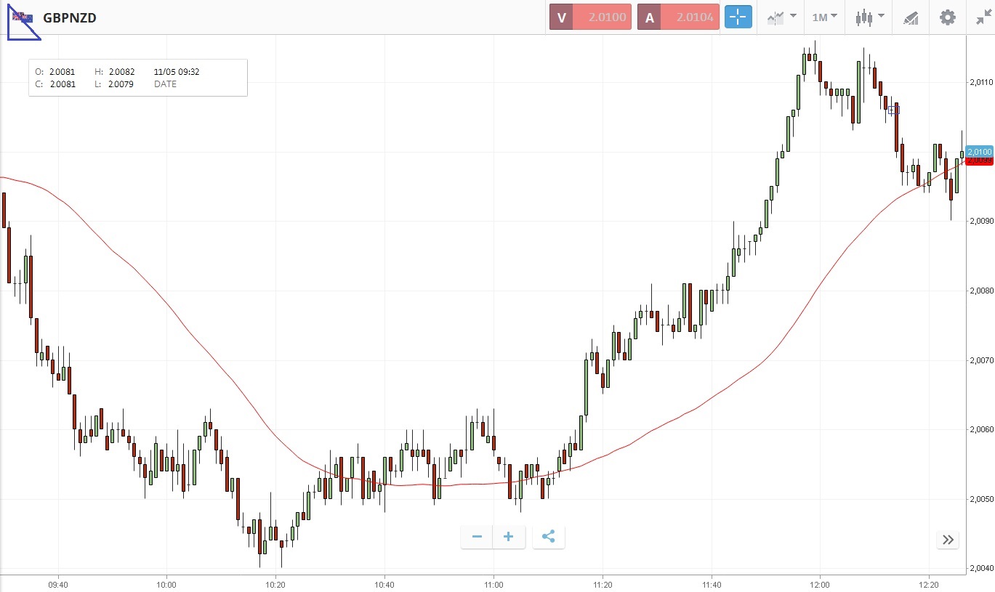The width and height of the screenshot is (995, 592).
Task: Click the current price tag 2,0100 on the axis
Action: pos(980,152)
